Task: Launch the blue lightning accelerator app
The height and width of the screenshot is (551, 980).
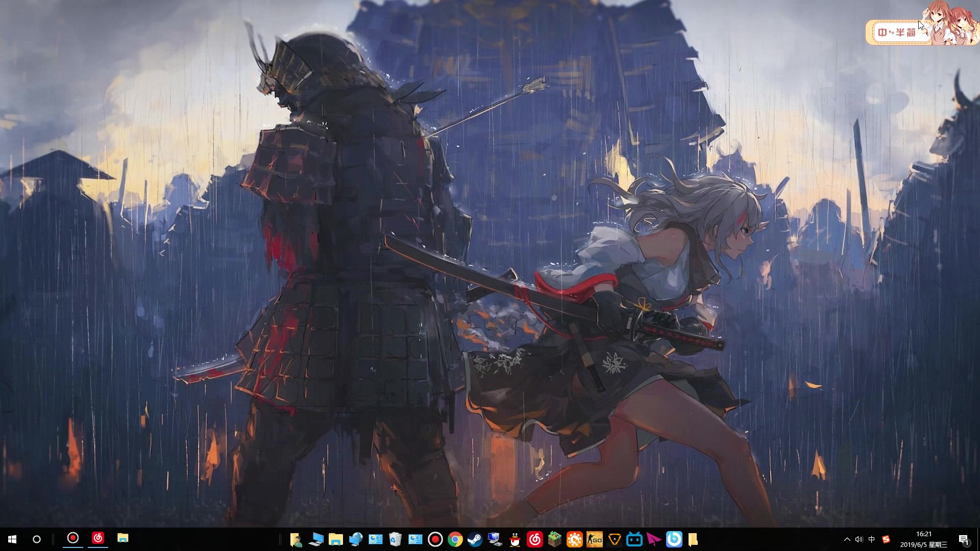Action: tap(674, 539)
